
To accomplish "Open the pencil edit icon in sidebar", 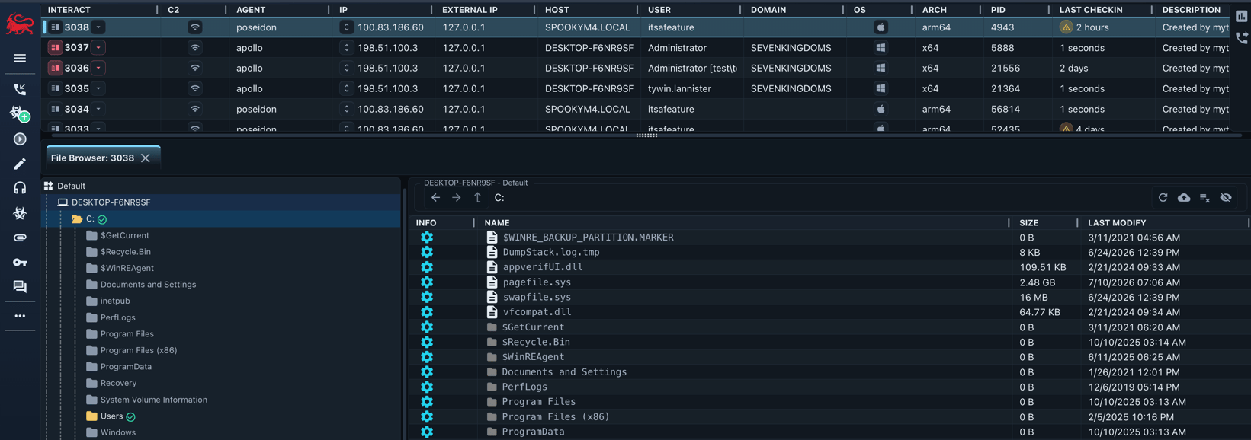I will (20, 164).
